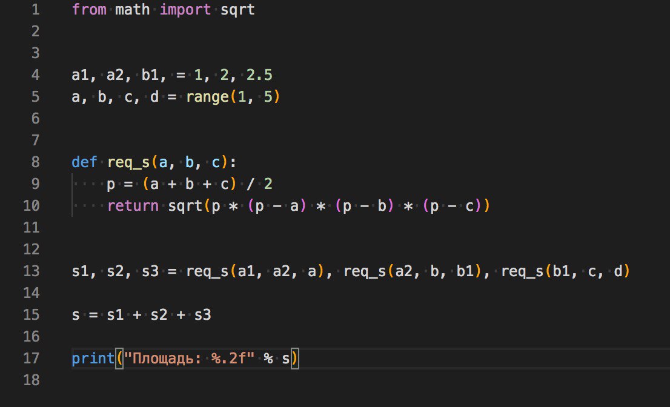
Task: Click function name 'req_s' in the definition
Action: [x=128, y=162]
